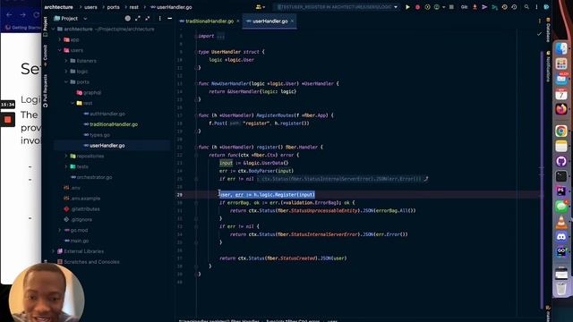Close the traditionalHandler.go tab
Screen dimensions: 573x322
coord(238,21)
